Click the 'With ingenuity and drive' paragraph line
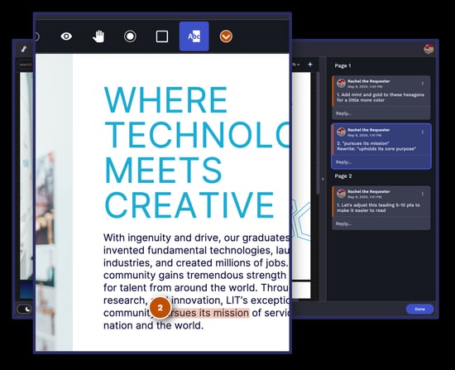 196,238
